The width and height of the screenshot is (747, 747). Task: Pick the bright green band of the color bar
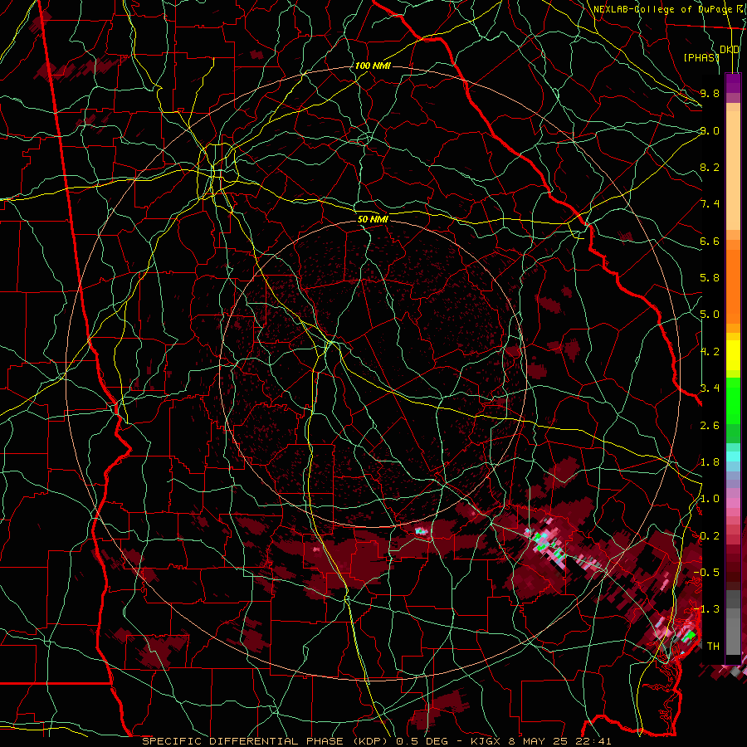pyautogui.click(x=733, y=401)
